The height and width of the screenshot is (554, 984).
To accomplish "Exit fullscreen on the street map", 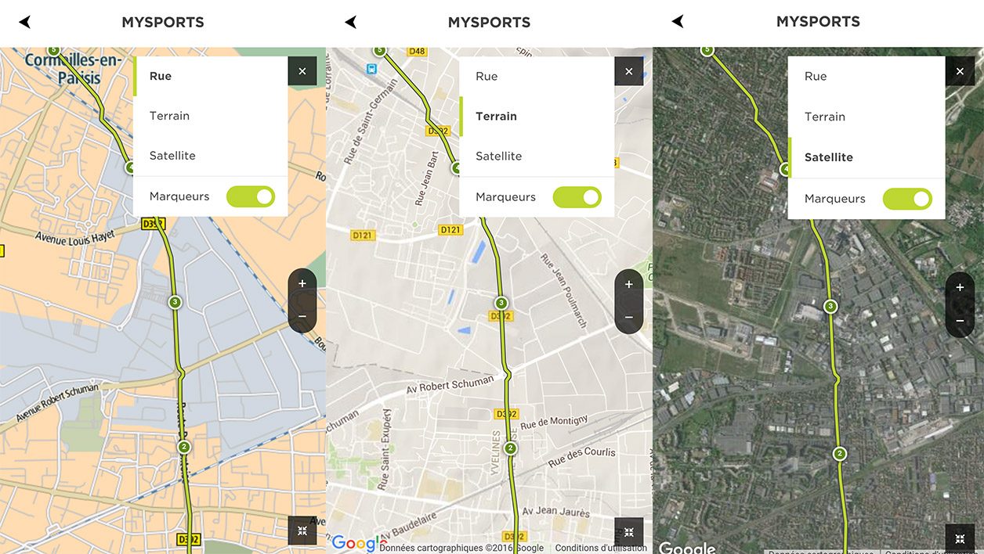I will [x=302, y=531].
